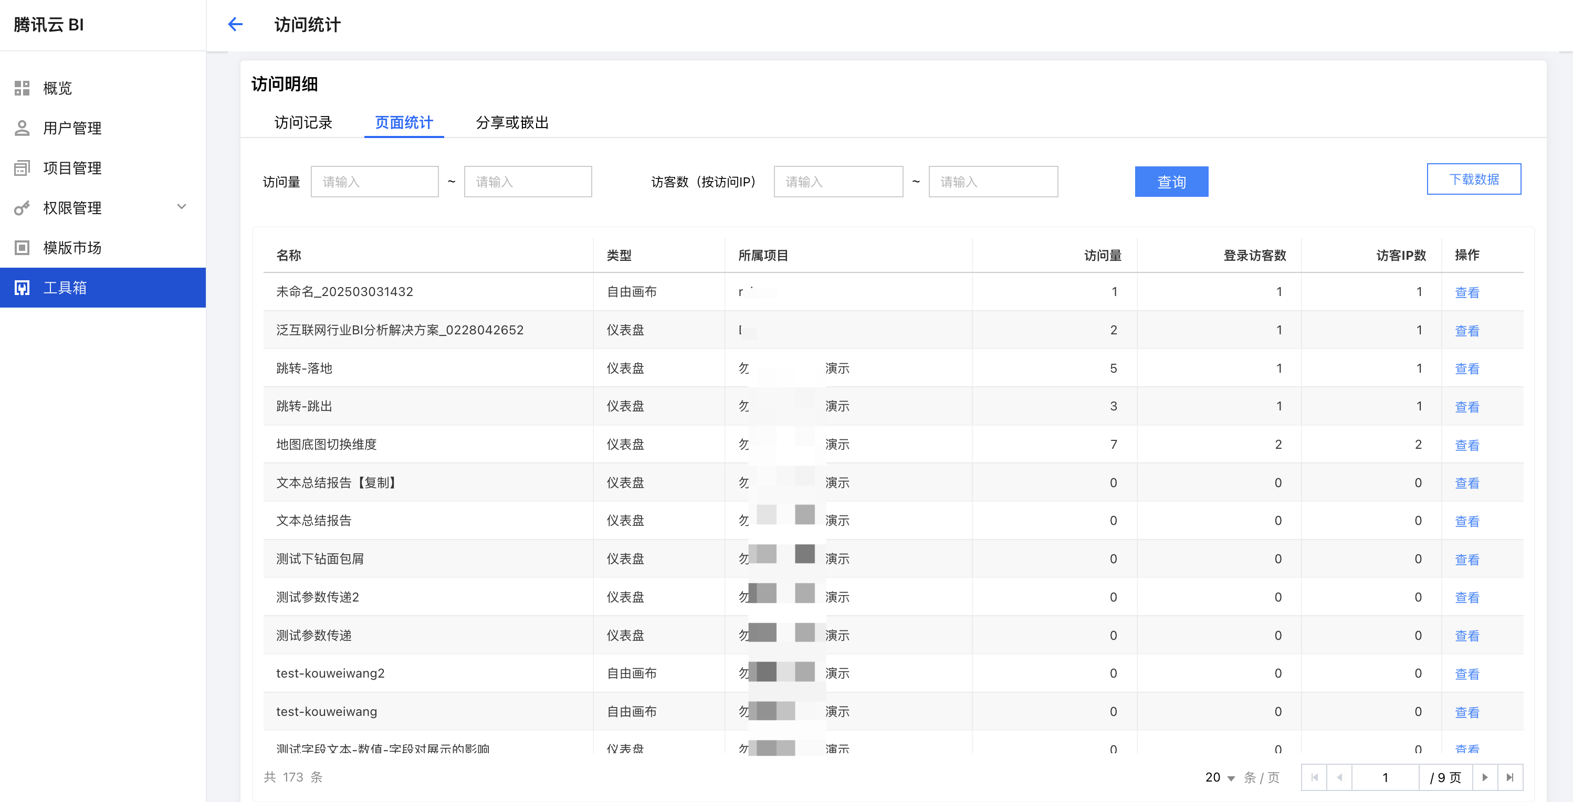Click 查看 link for 跳转-落地 row

tap(1467, 368)
